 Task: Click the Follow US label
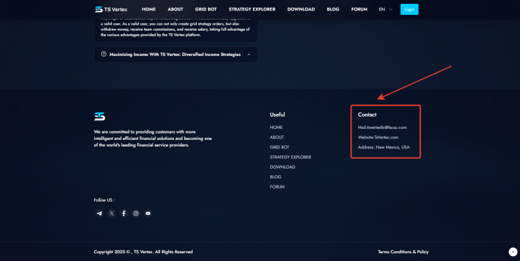104,200
